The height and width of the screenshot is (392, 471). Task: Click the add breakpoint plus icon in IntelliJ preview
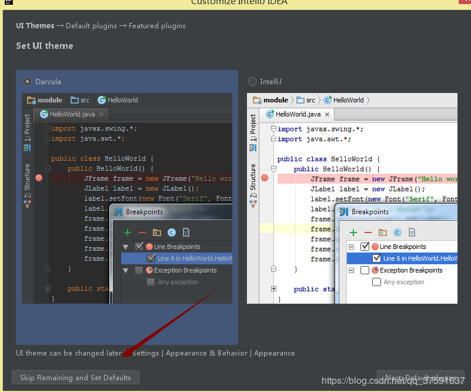pos(353,232)
